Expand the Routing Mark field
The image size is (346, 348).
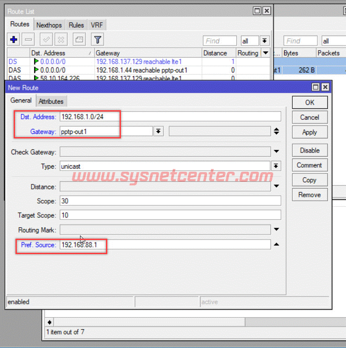tap(276, 229)
